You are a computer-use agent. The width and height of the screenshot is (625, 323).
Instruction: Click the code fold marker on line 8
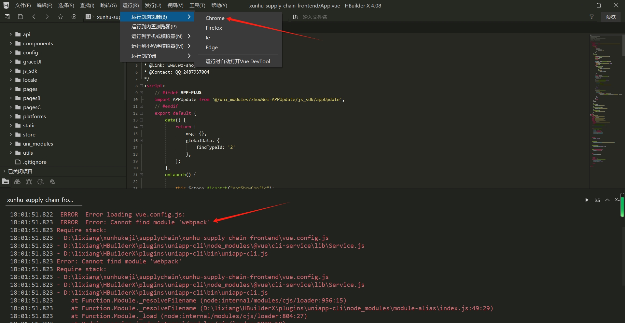tap(141, 86)
